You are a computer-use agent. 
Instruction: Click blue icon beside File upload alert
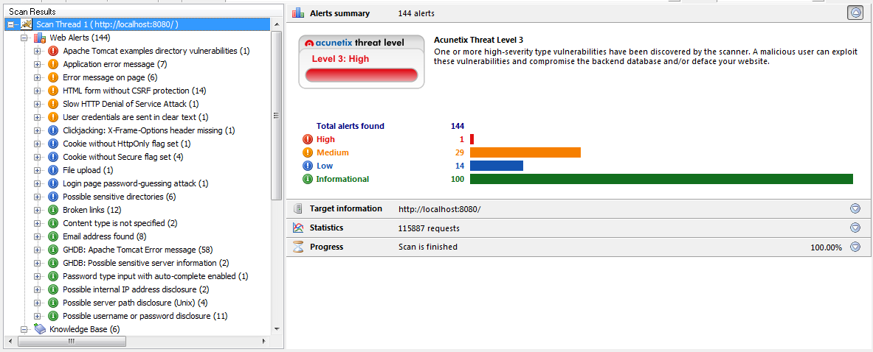53,170
